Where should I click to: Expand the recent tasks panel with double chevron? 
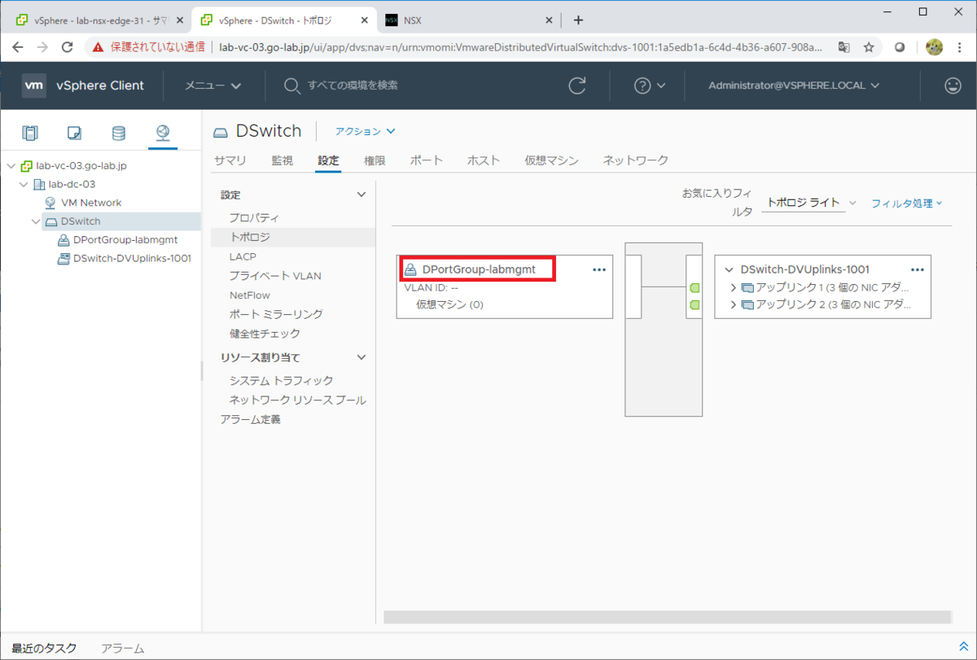pyautogui.click(x=964, y=647)
